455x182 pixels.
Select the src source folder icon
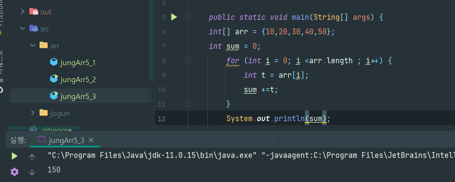tap(33, 28)
